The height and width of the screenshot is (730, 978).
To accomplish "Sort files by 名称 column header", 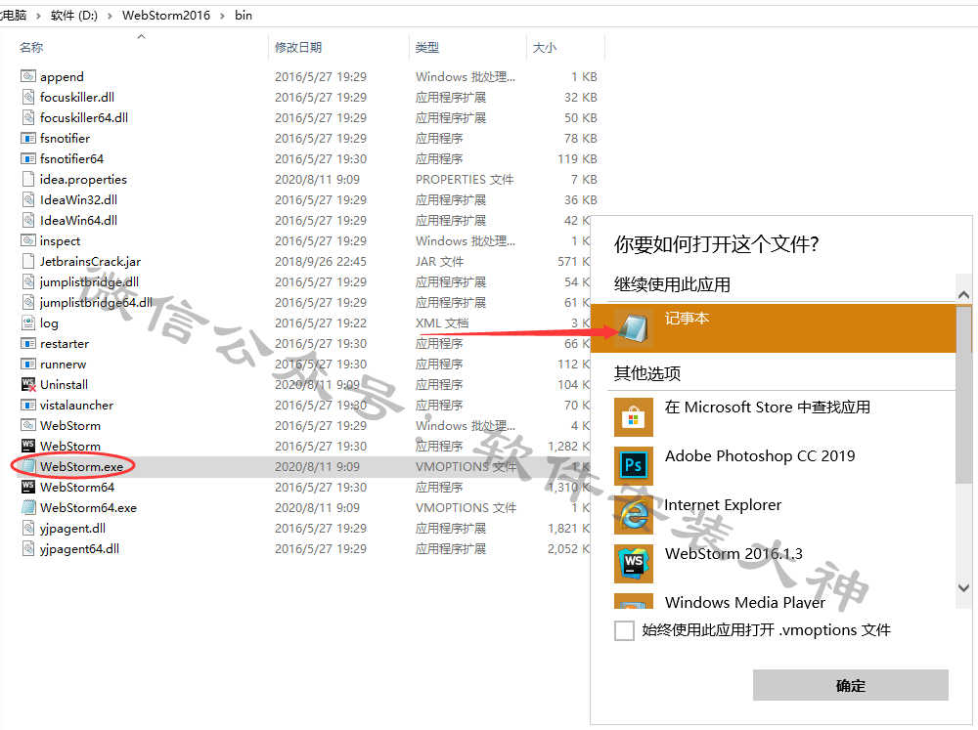I will tap(31, 48).
